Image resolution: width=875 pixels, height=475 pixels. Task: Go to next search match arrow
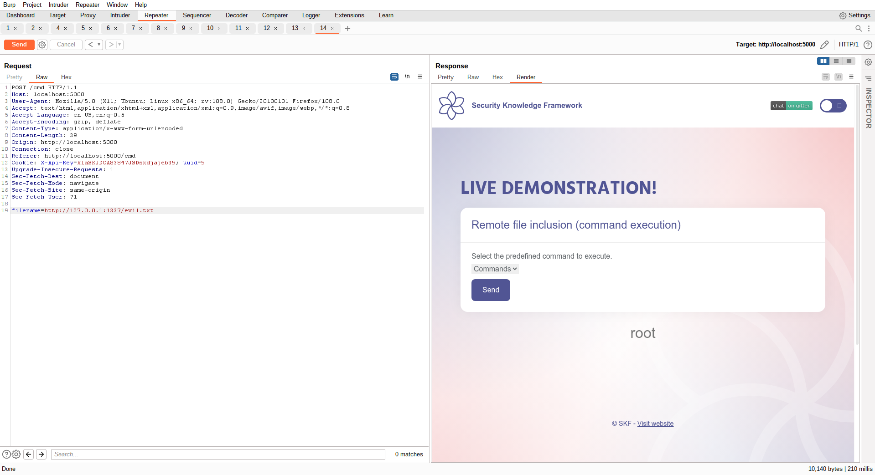[x=41, y=454]
